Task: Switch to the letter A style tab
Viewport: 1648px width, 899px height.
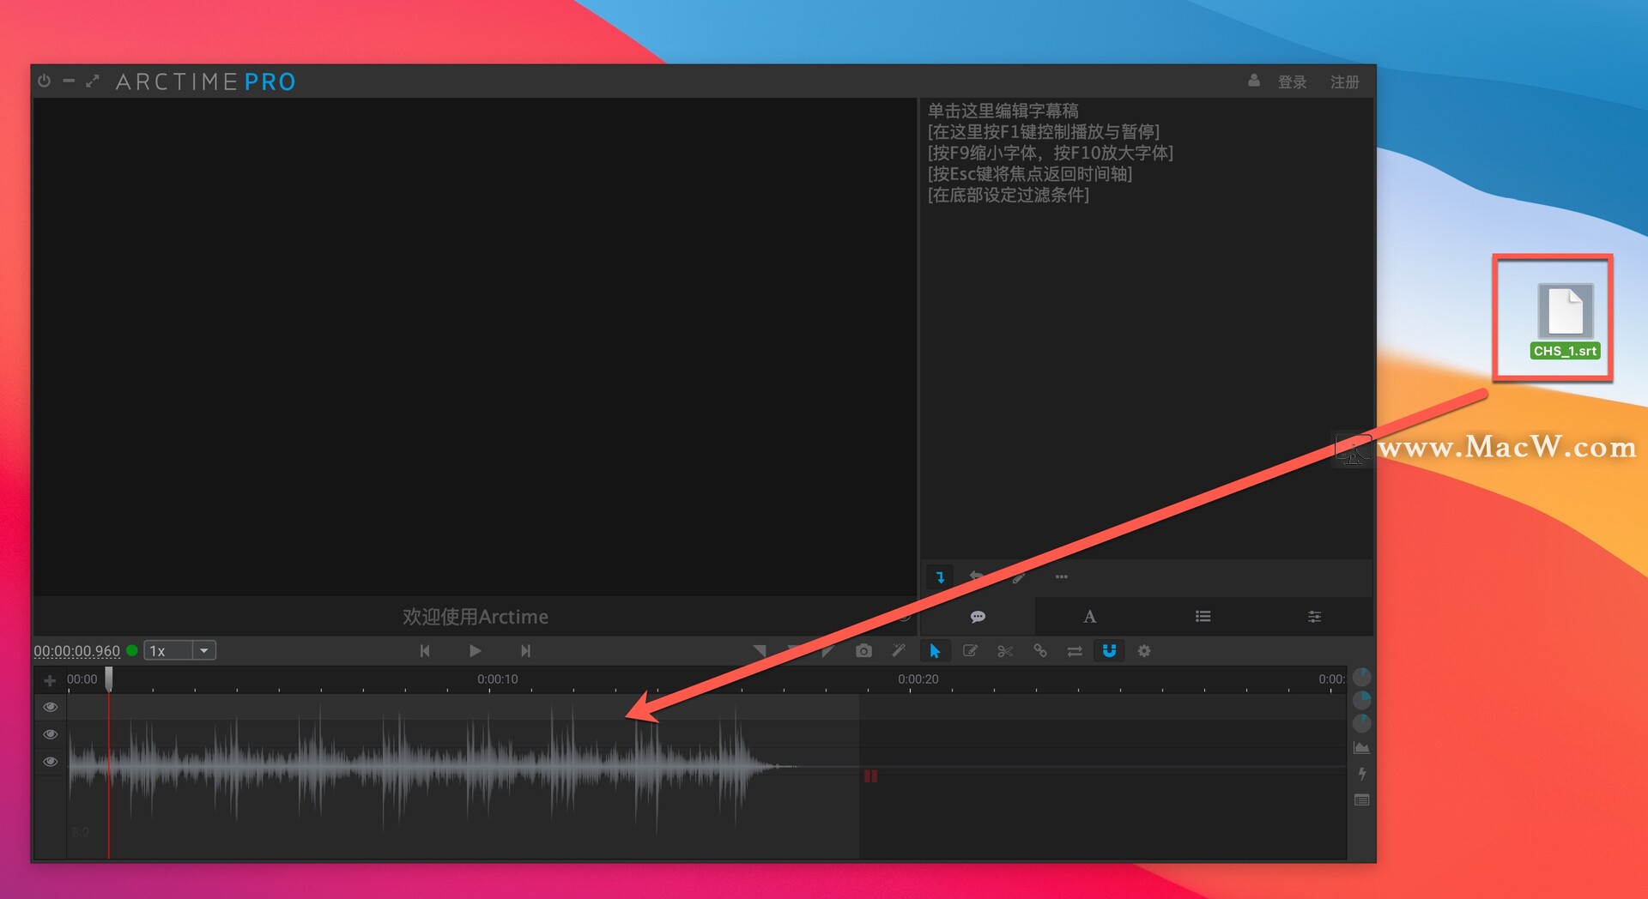Action: point(1089,617)
